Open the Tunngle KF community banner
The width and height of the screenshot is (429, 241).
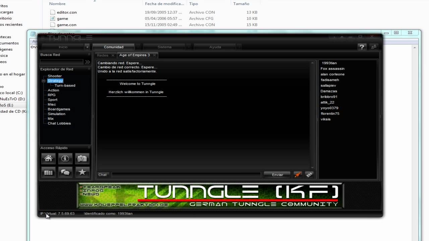pyautogui.click(x=210, y=195)
